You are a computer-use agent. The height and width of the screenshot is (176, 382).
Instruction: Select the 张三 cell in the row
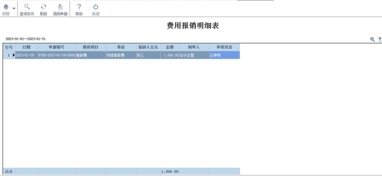pos(148,55)
